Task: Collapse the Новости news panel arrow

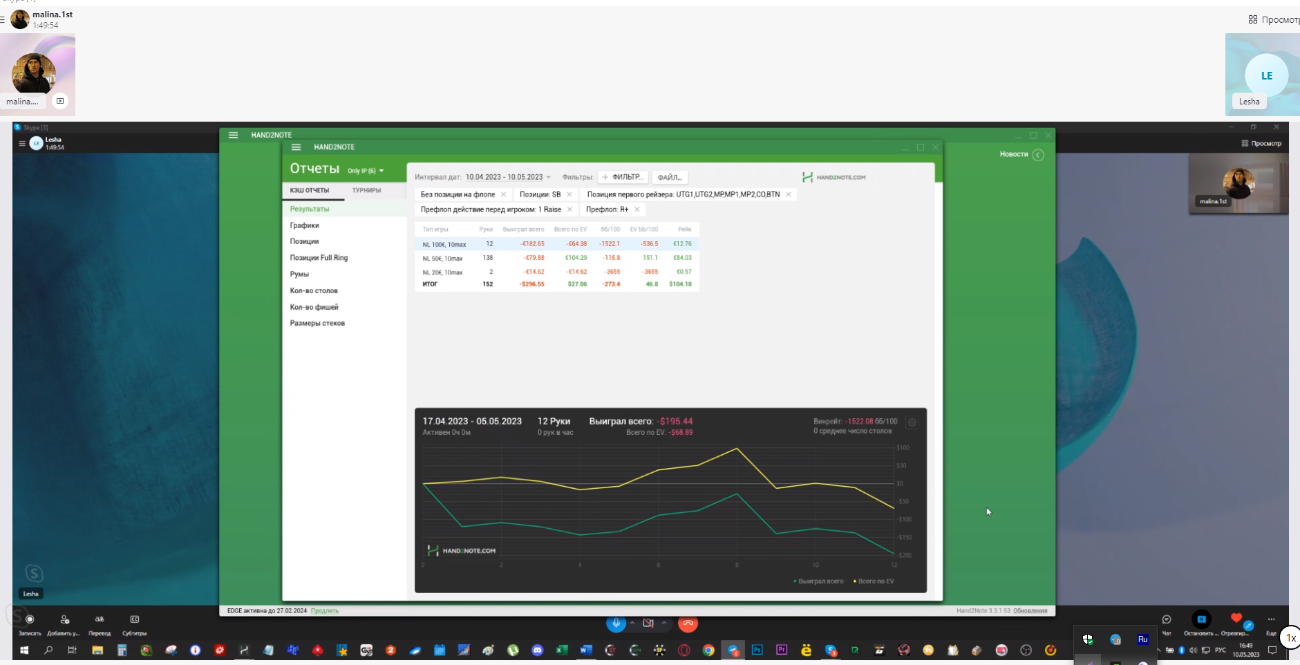Action: pyautogui.click(x=1038, y=154)
